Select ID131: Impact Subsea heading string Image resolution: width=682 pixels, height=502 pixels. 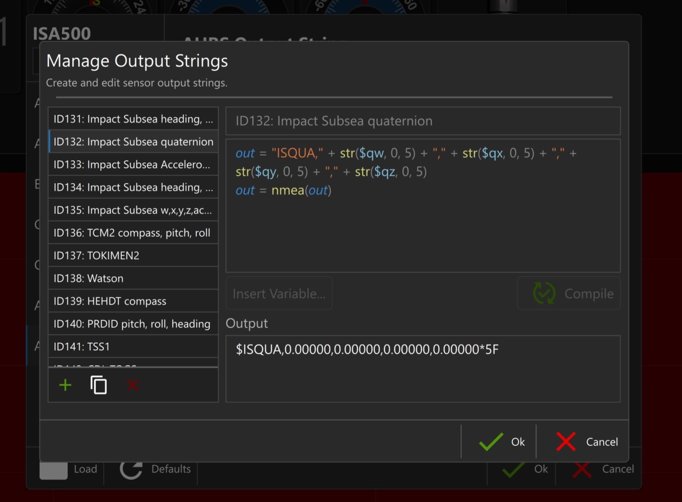(133, 119)
